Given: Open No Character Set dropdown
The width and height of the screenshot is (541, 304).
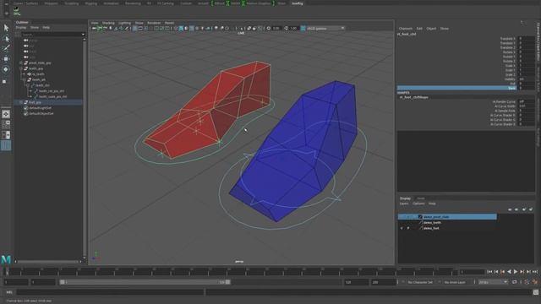Looking at the screenshot, I should click(x=420, y=282).
